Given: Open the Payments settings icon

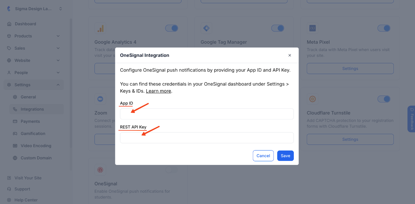Looking at the screenshot, I should [15, 121].
